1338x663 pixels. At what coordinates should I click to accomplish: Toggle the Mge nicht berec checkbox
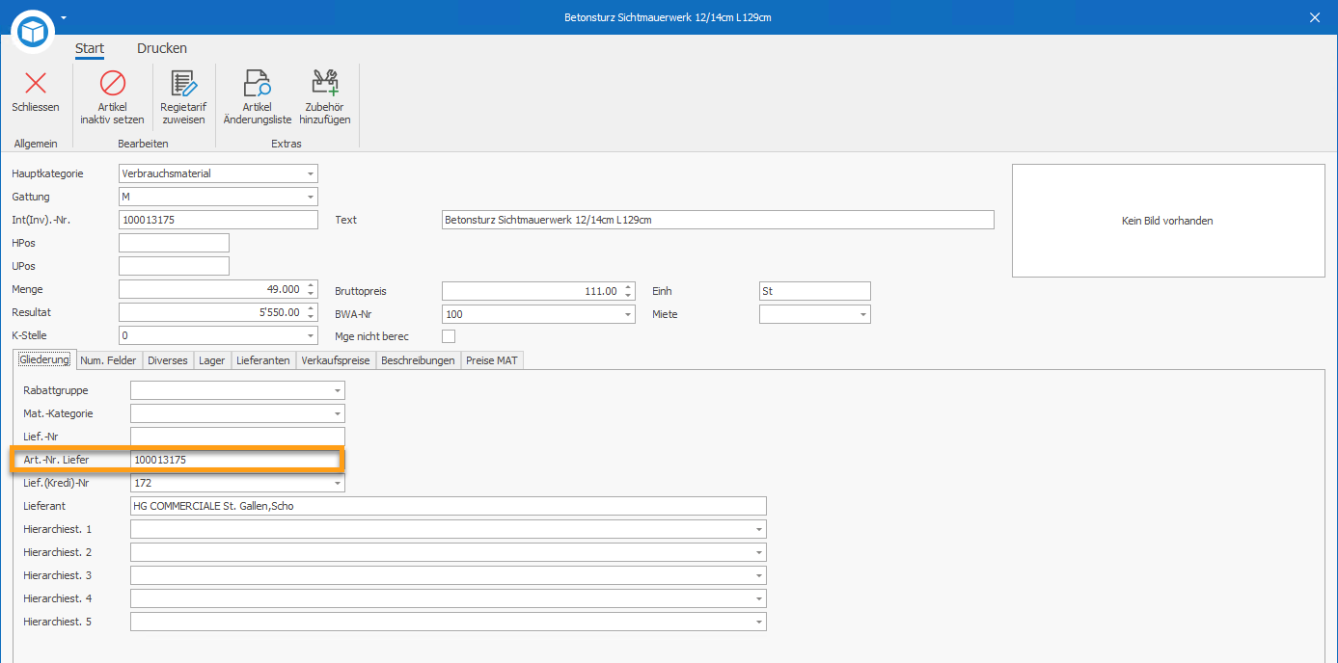(x=449, y=336)
